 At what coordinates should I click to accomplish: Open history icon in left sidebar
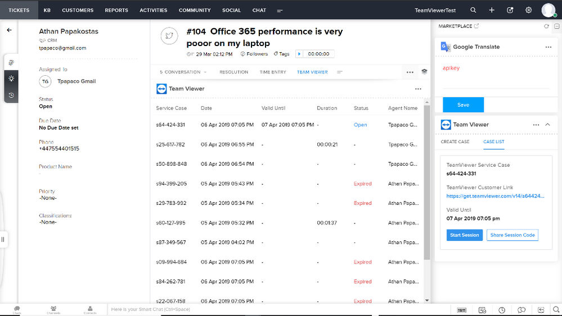pos(11,95)
